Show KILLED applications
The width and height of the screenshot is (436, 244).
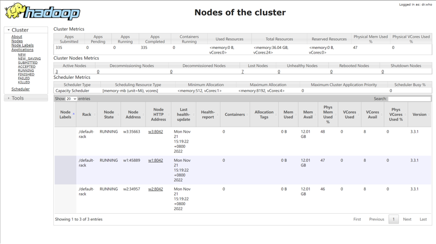[x=24, y=82]
